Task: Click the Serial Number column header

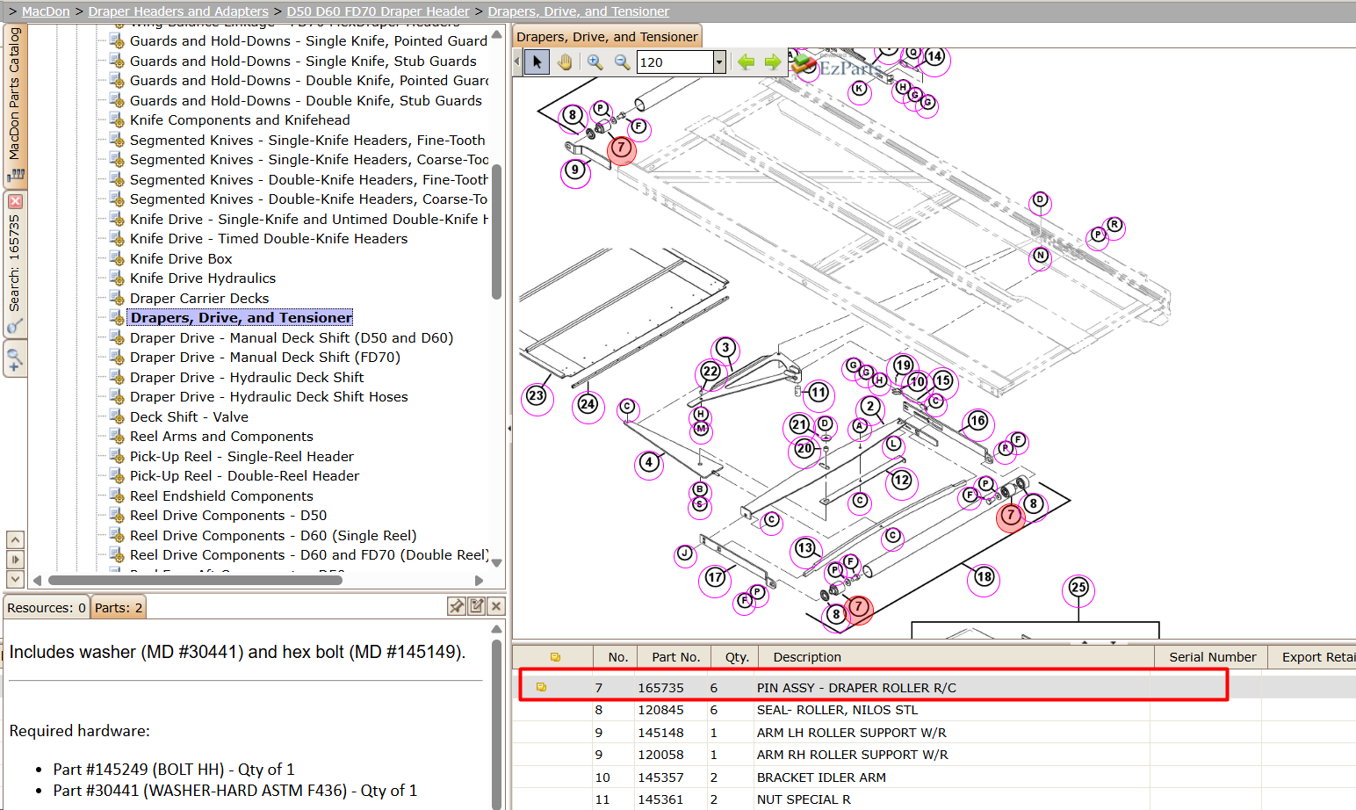Action: [1212, 657]
